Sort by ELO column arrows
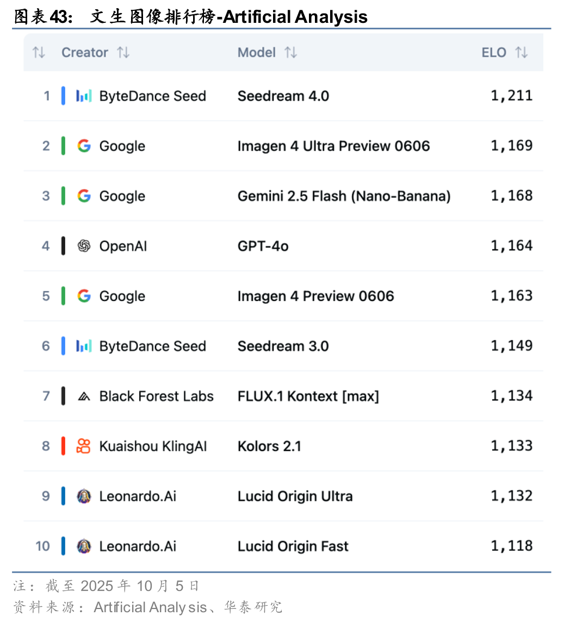 coord(522,53)
